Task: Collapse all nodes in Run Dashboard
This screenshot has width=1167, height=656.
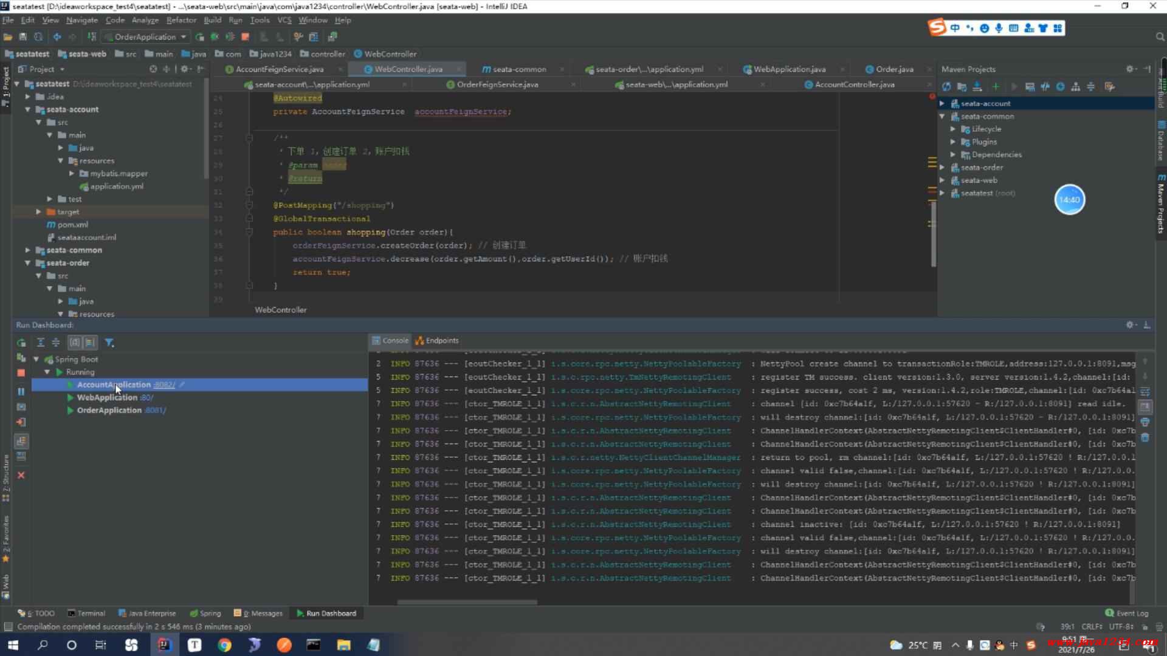Action: click(56, 343)
